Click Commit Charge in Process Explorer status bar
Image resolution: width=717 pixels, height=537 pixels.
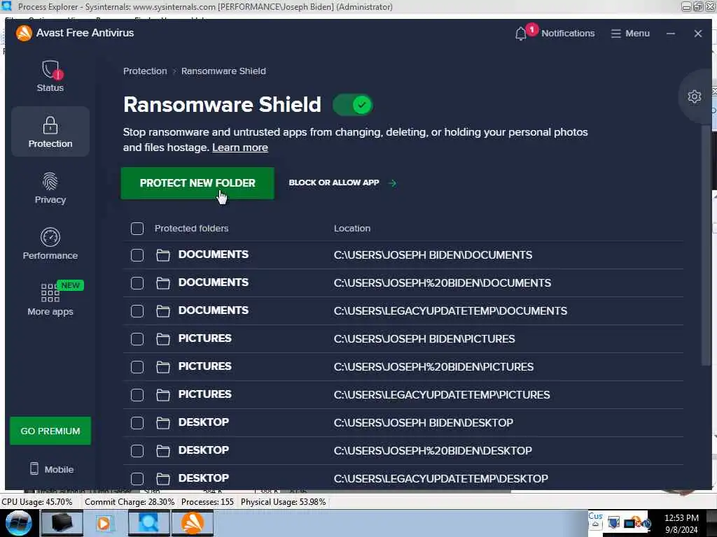coord(130,502)
